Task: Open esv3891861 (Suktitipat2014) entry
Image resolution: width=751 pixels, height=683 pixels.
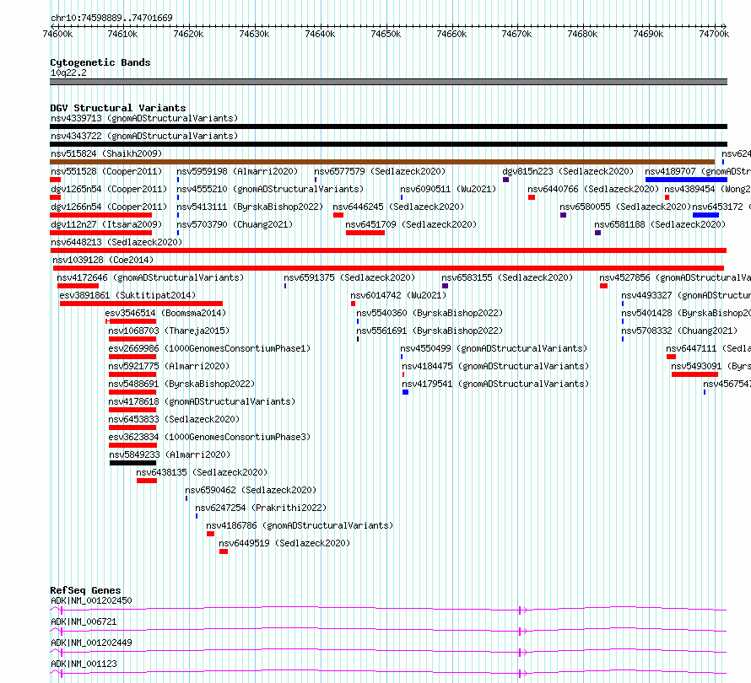Action: coord(128,295)
